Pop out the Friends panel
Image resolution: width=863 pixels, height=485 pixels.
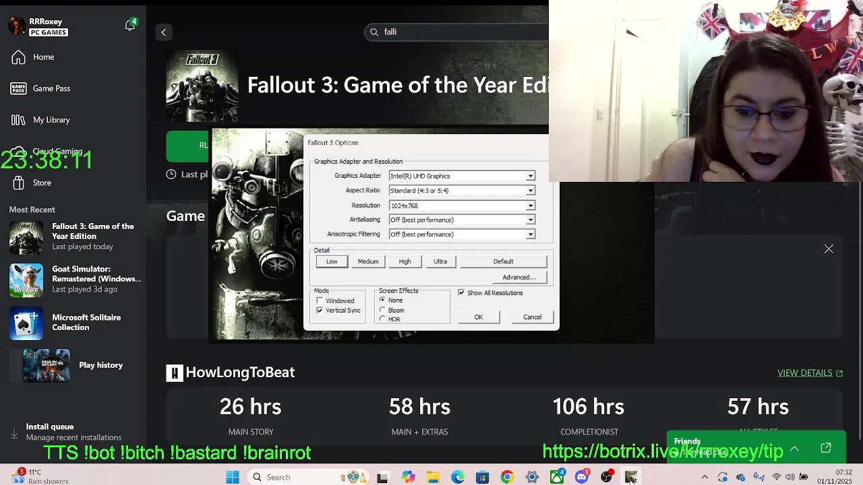coord(826,448)
